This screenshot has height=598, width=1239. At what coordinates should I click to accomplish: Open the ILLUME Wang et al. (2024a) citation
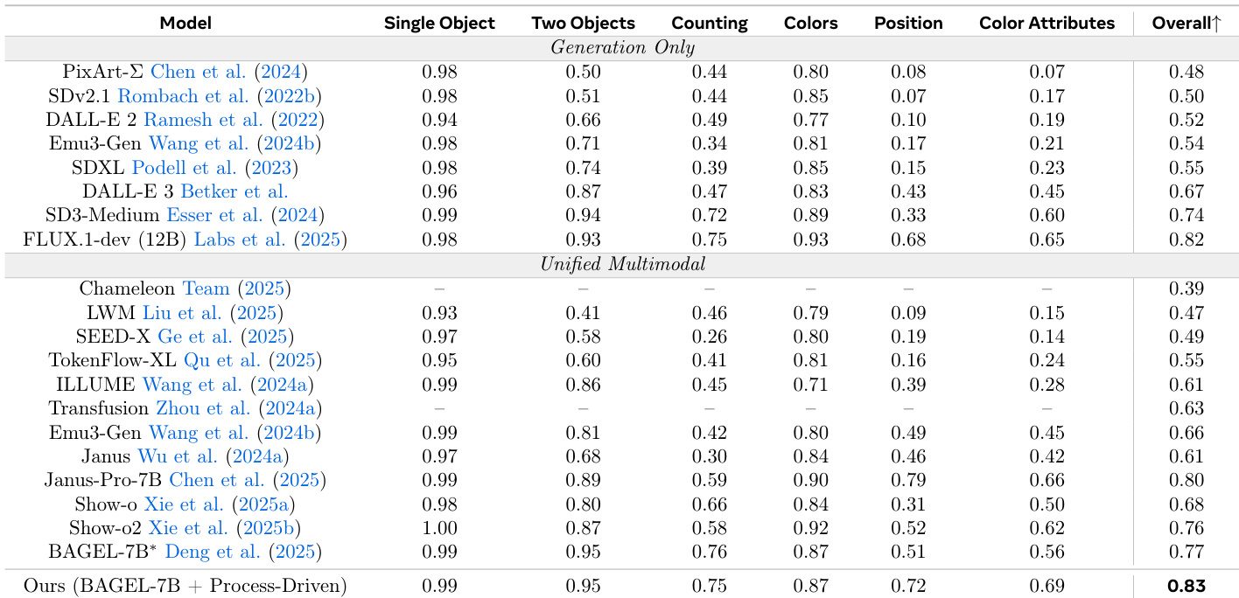pos(227,384)
